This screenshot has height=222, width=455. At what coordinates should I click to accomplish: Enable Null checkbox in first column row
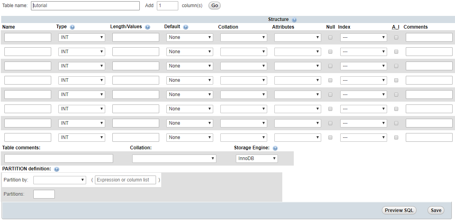click(x=330, y=37)
